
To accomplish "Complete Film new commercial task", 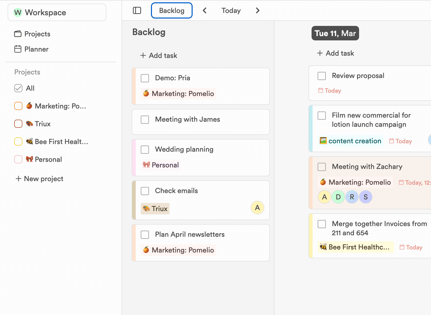I will (322, 115).
